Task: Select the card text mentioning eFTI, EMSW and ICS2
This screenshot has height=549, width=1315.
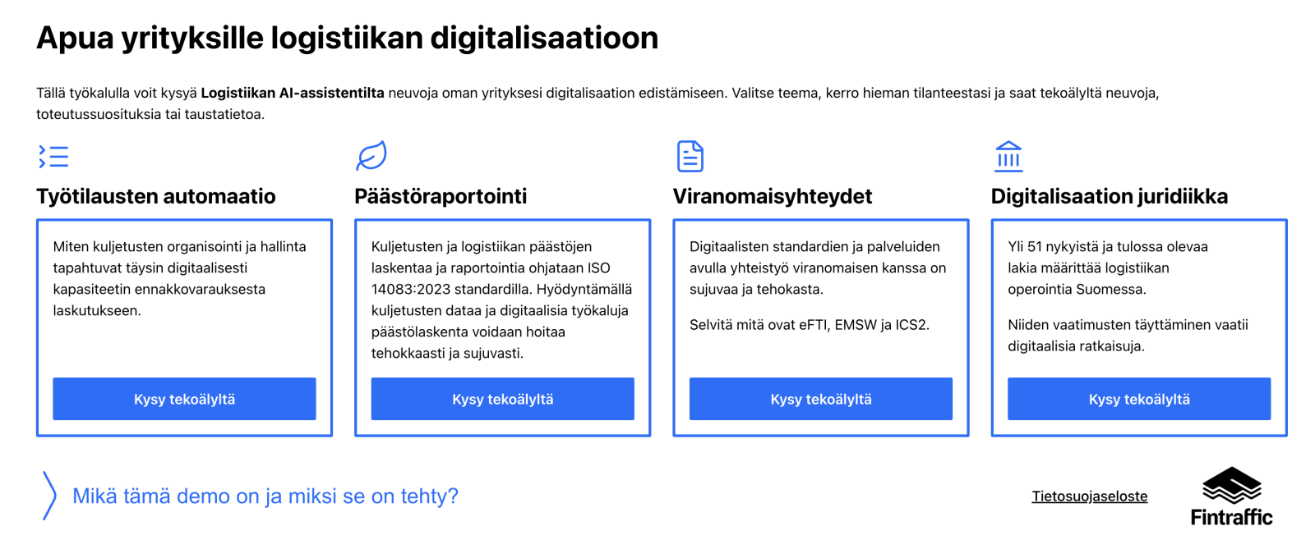Action: 810,325
